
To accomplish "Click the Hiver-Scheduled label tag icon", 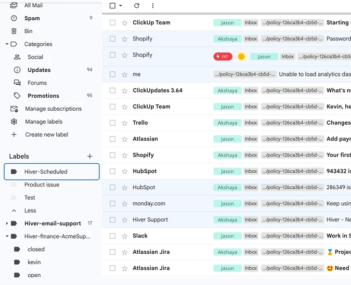I will pos(14,172).
